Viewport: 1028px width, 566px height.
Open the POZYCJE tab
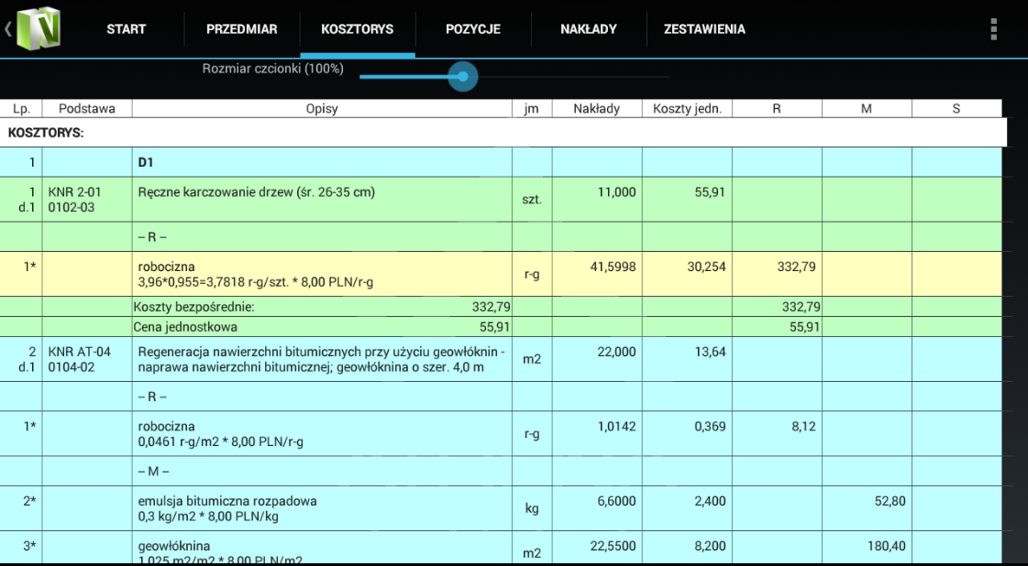(473, 28)
